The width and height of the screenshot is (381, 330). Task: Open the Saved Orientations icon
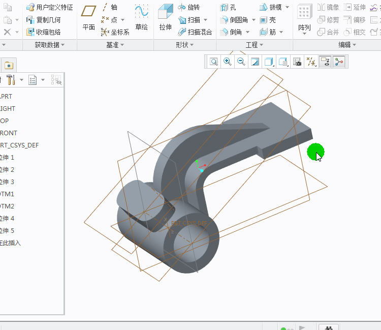coord(283,62)
